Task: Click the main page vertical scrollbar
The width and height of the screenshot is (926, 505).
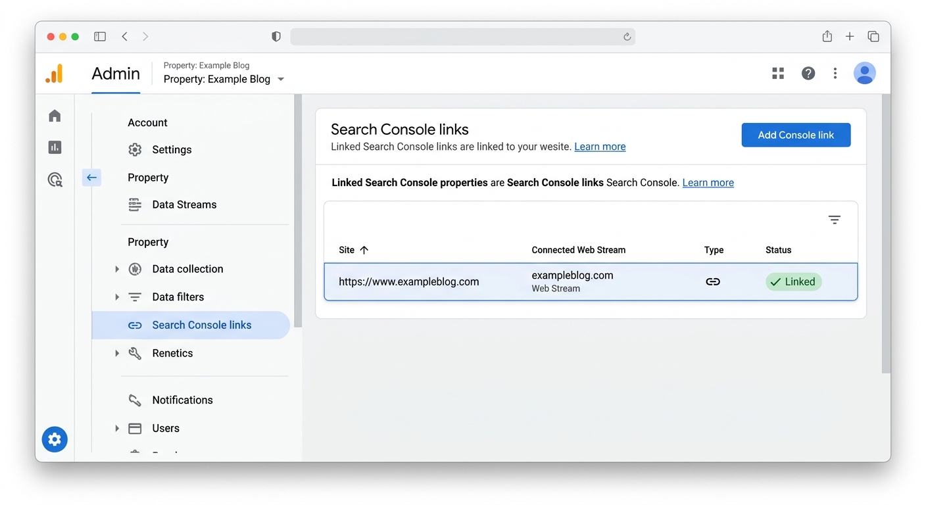Action: (x=886, y=233)
